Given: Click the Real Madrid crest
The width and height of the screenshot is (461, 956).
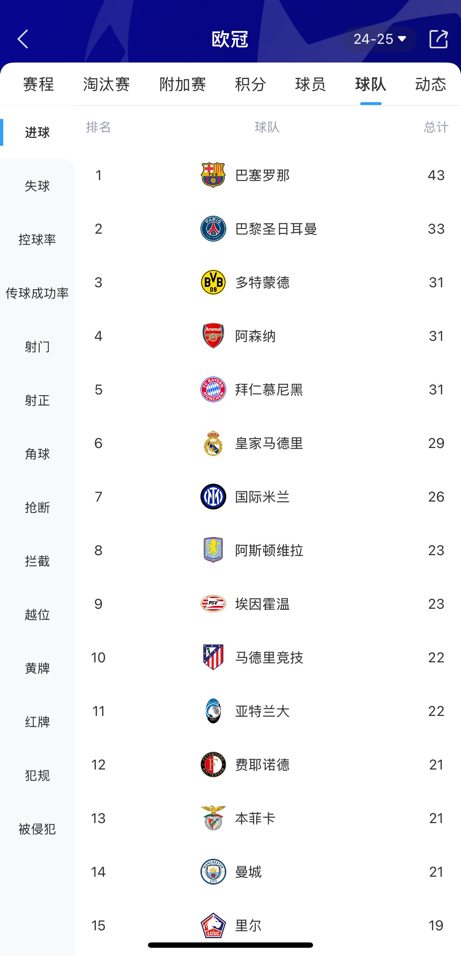Looking at the screenshot, I should coord(213,443).
